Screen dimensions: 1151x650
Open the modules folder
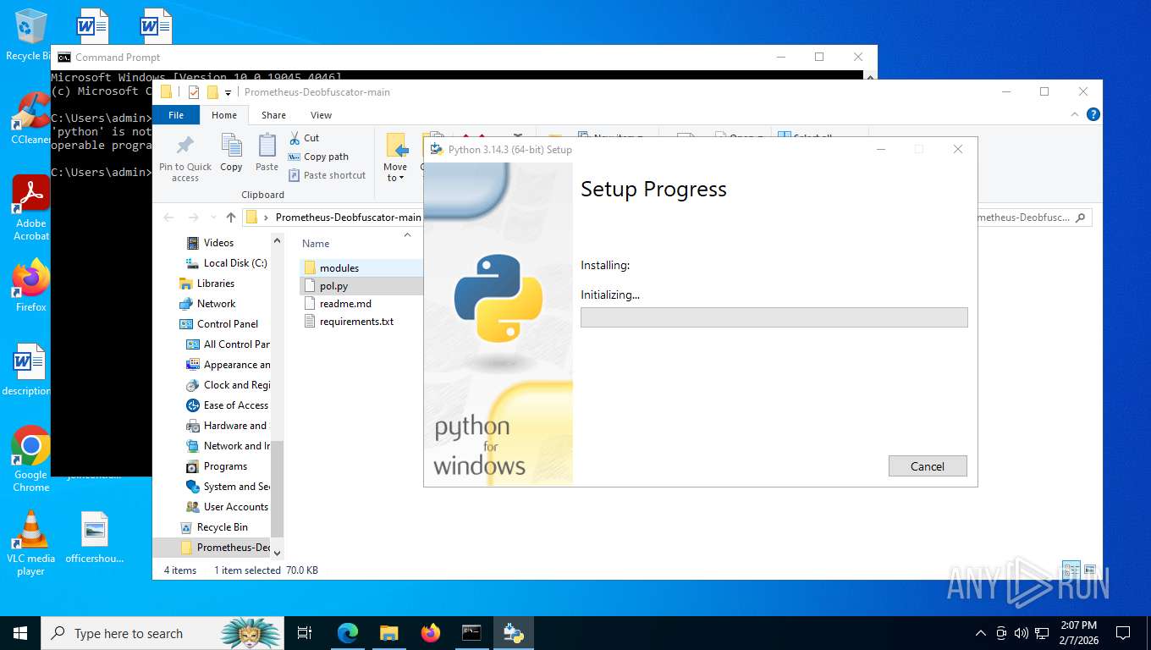coord(339,268)
